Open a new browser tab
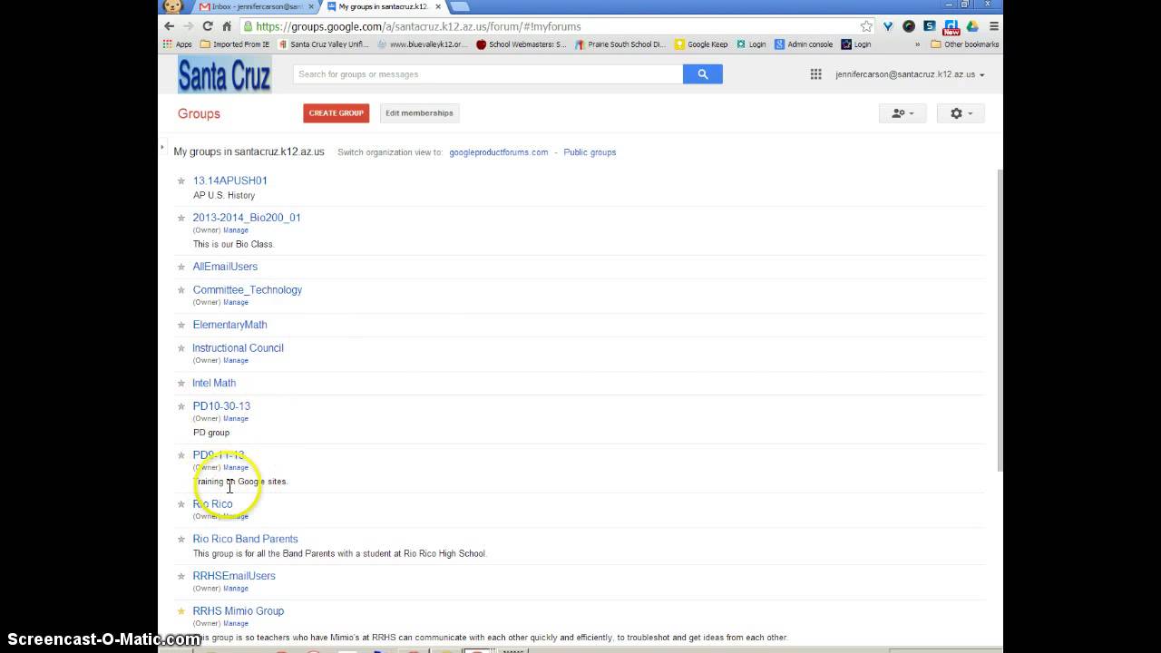 (x=459, y=6)
